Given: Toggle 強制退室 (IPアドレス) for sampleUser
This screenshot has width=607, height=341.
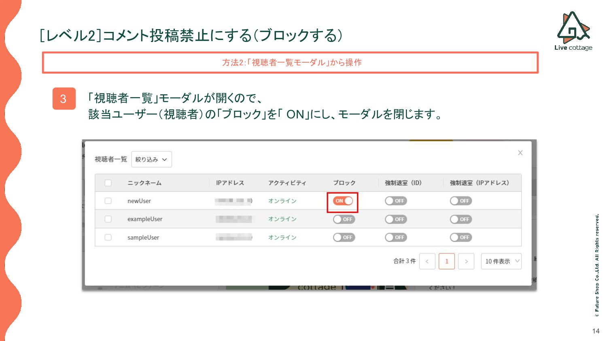Looking at the screenshot, I should [x=461, y=238].
